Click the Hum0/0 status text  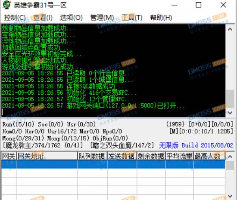12,131
